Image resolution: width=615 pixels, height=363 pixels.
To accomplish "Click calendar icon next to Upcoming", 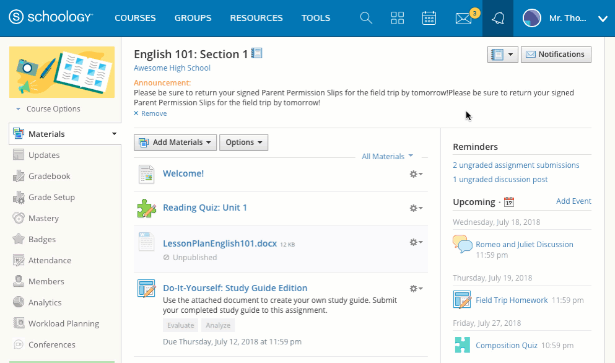I will tap(509, 202).
